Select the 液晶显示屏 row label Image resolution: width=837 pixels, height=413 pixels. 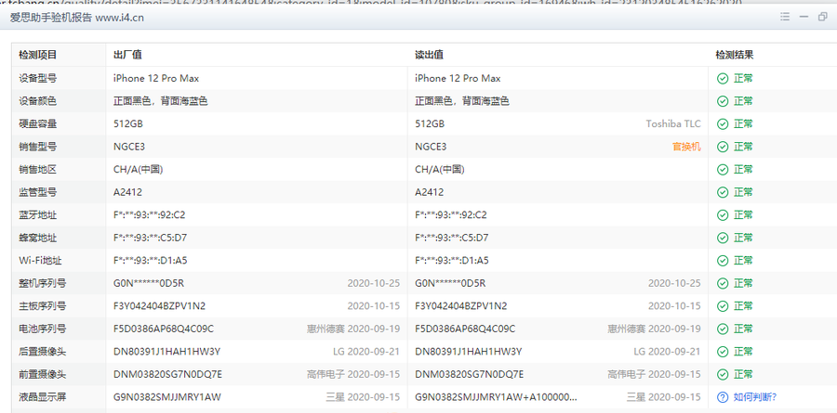[x=43, y=397]
